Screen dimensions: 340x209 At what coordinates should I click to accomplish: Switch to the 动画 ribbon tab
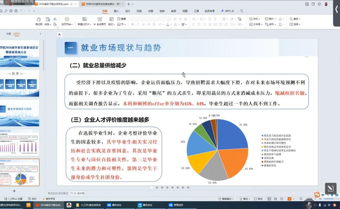(x=150, y=11)
